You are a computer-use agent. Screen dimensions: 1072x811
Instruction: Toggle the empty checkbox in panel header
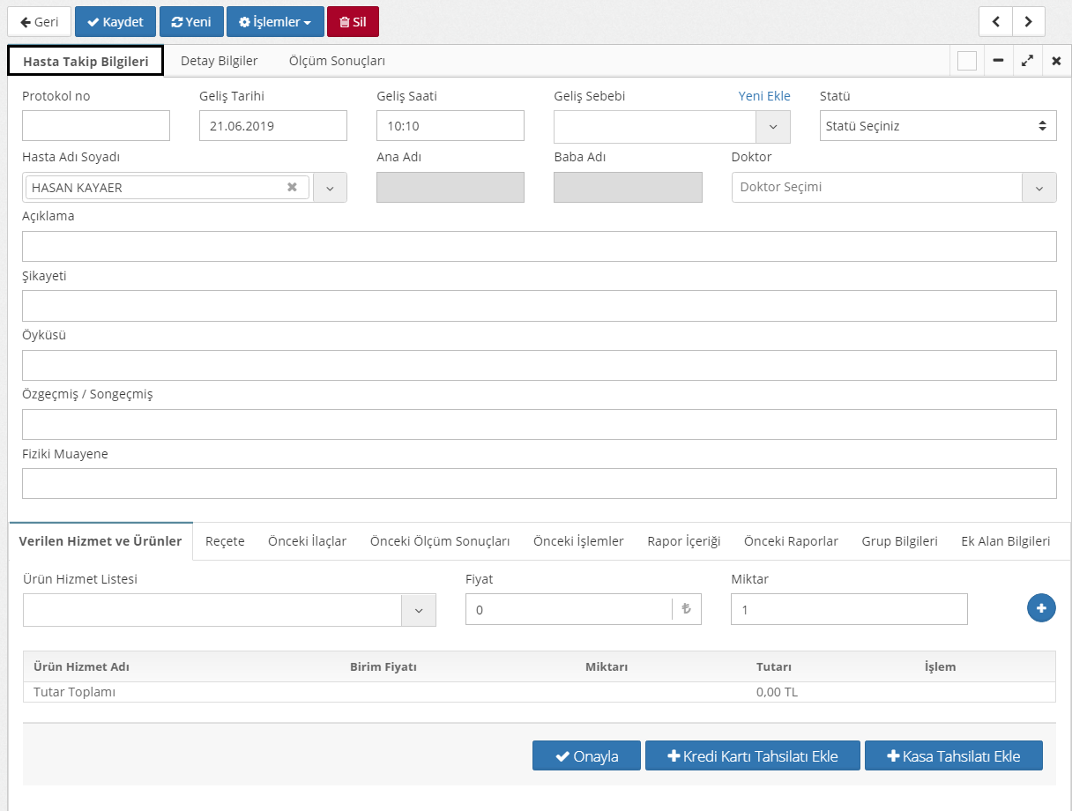967,61
